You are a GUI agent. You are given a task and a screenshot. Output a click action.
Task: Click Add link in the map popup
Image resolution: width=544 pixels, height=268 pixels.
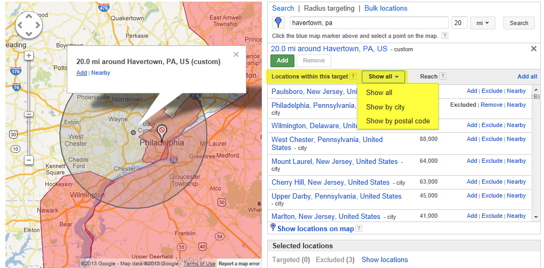(x=82, y=73)
